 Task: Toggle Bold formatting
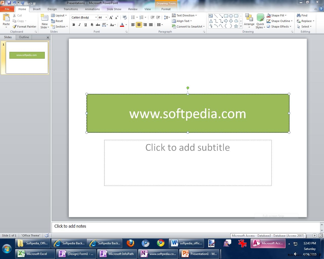[74, 25]
